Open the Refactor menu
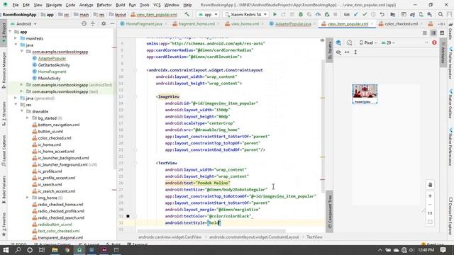 pyautogui.click(x=104, y=5)
